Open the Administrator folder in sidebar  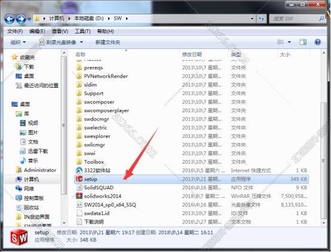(40, 170)
